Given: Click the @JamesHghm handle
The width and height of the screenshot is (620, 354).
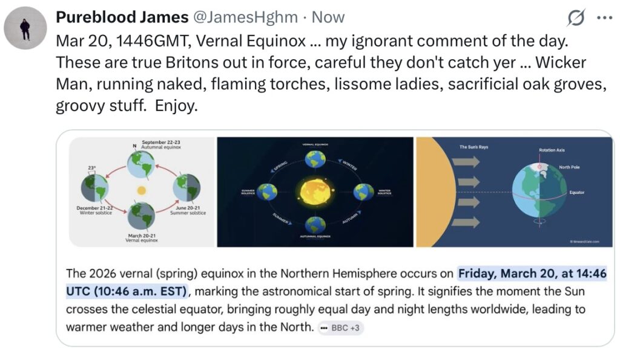Looking at the screenshot, I should (x=245, y=18).
